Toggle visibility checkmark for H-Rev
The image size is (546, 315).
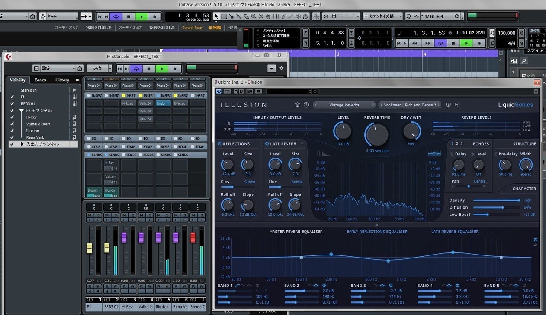(x=12, y=117)
